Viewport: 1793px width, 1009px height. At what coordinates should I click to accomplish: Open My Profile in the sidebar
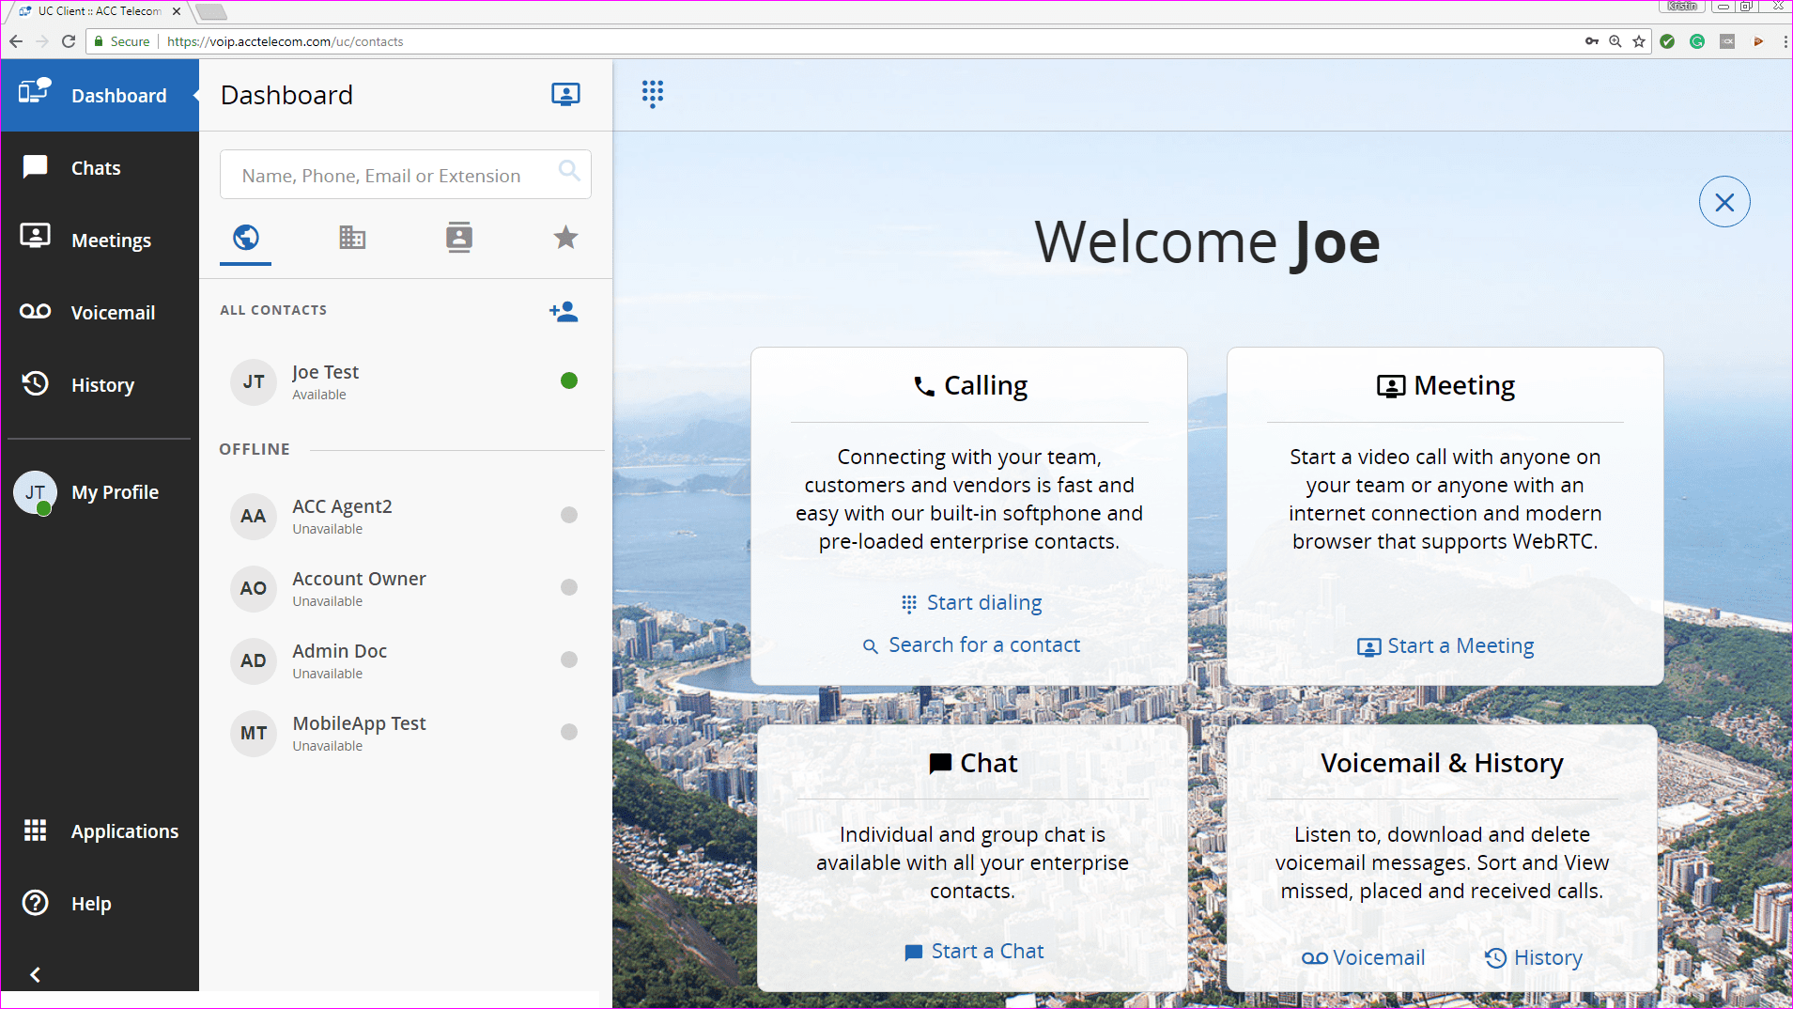pos(100,491)
